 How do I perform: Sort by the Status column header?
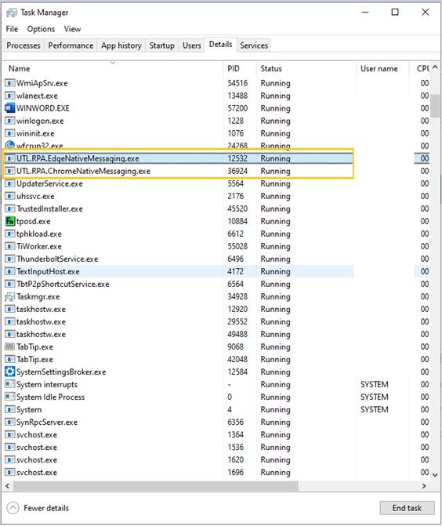pyautogui.click(x=306, y=68)
